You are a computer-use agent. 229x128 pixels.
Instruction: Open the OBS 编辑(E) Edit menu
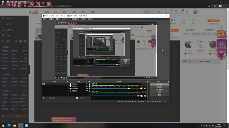pyautogui.click(x=52, y=19)
